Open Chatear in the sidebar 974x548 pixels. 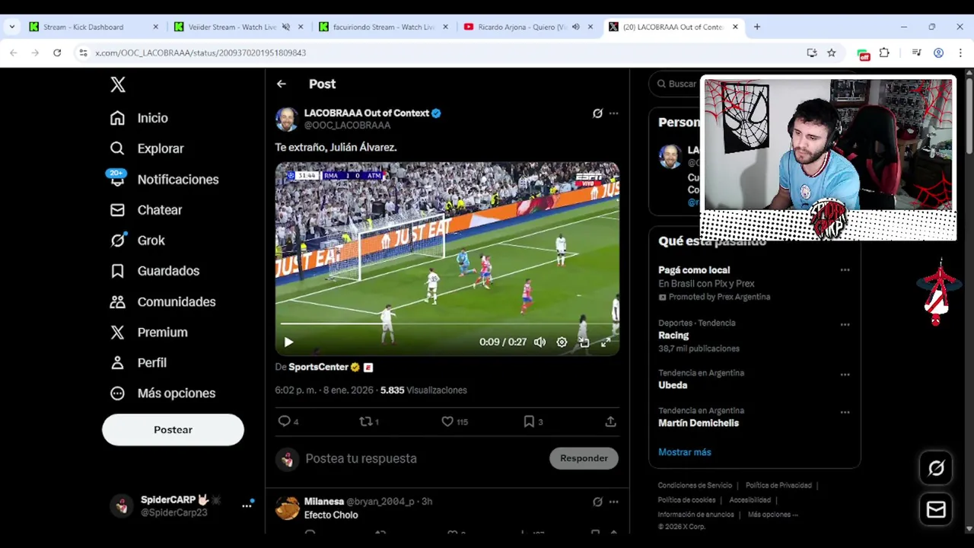pyautogui.click(x=146, y=210)
